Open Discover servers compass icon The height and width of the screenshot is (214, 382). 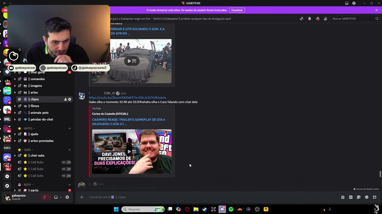tap(7, 186)
